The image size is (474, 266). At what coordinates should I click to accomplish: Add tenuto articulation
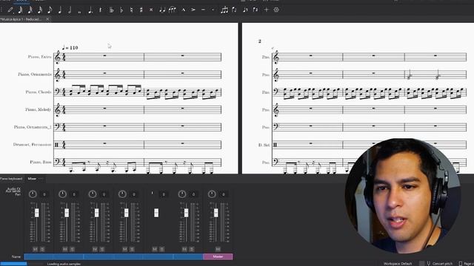[x=203, y=10]
